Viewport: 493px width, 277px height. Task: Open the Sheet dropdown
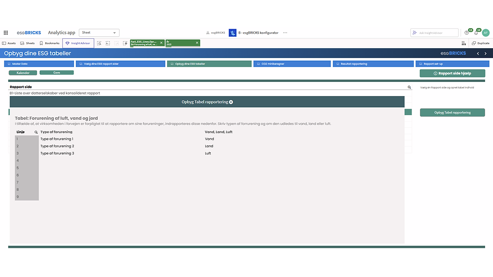coord(99,33)
